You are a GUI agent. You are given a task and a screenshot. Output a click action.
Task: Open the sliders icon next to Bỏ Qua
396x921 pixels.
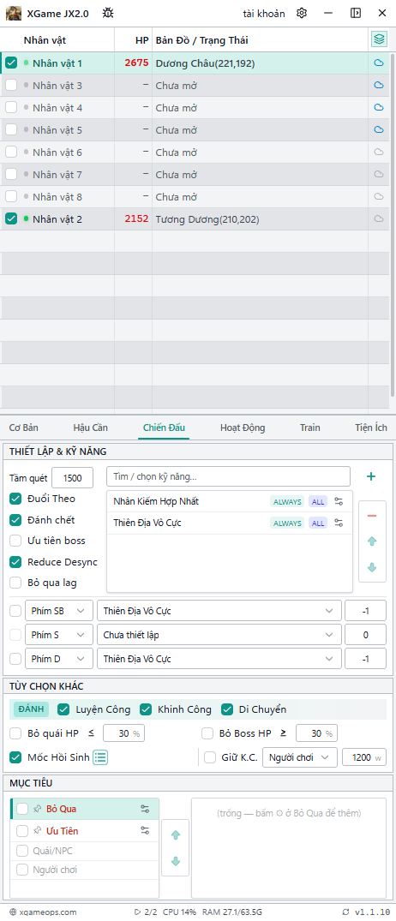145,809
